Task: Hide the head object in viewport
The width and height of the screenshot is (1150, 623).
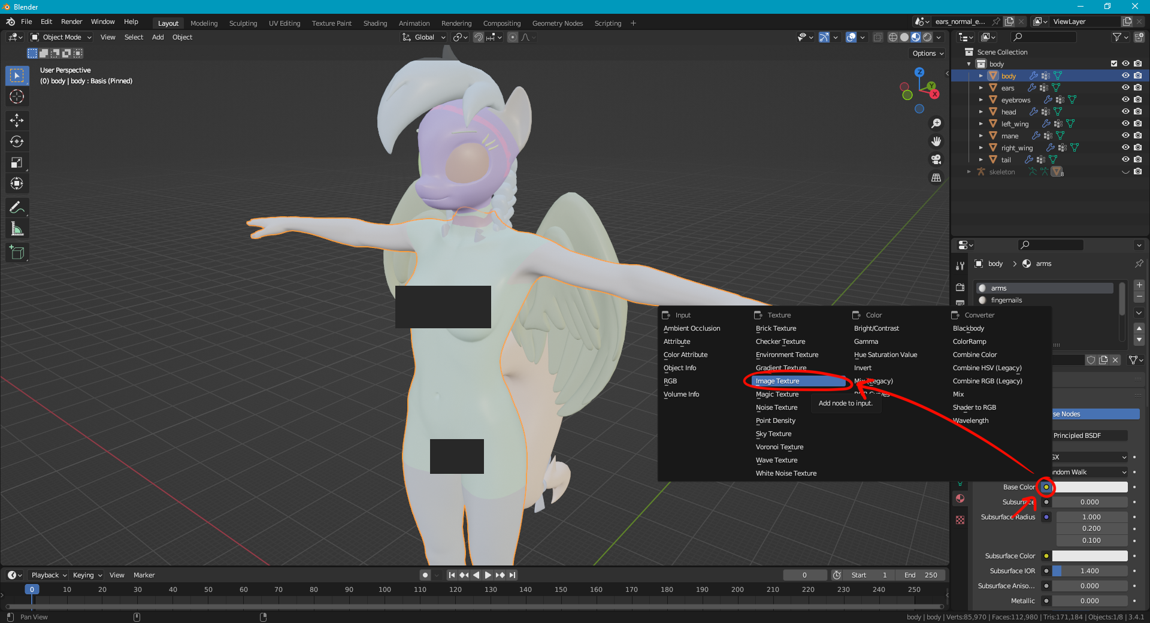Action: coord(1125,111)
